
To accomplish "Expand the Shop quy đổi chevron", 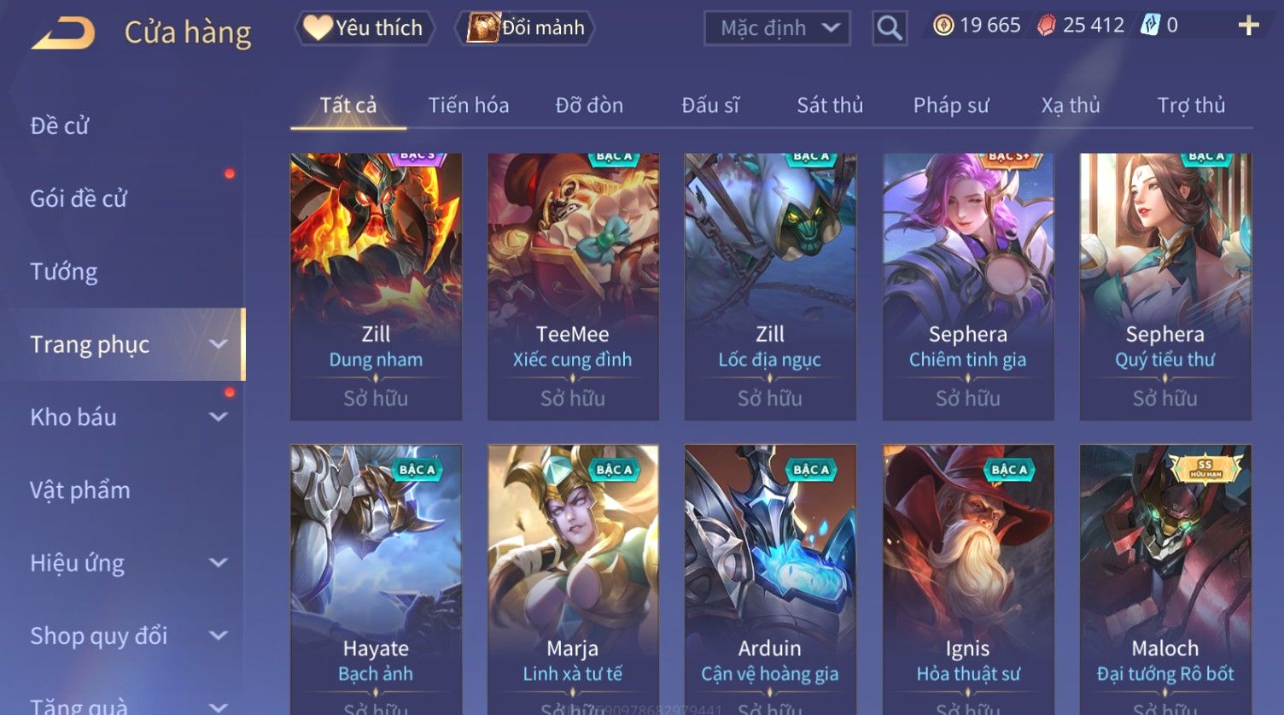I will 219,636.
